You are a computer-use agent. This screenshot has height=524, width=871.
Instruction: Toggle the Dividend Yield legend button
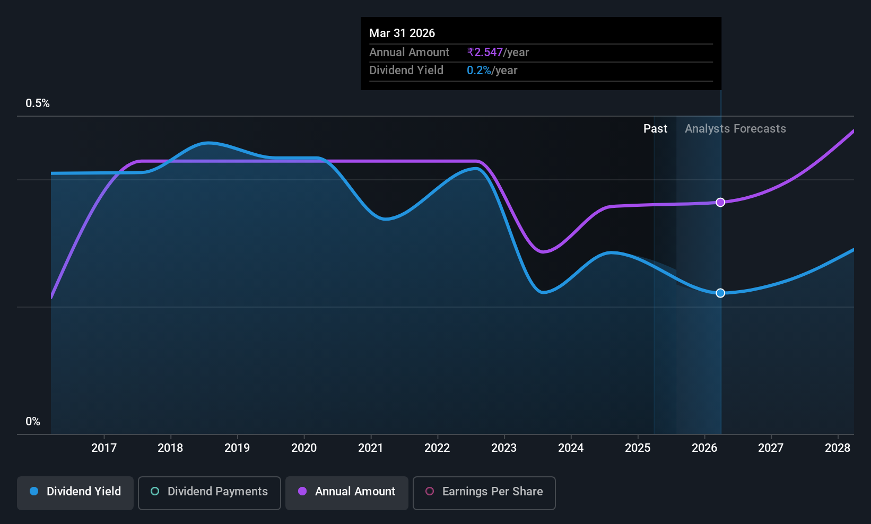tap(75, 493)
